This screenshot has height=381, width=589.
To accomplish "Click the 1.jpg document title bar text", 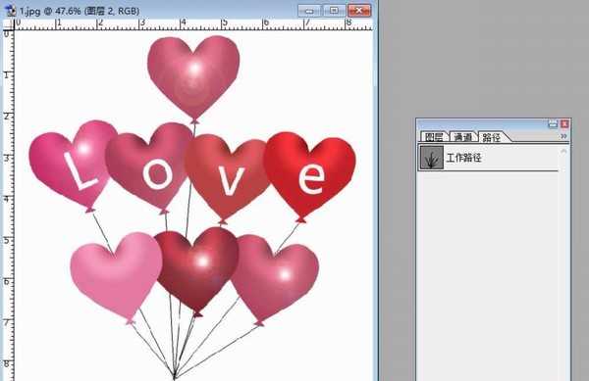I will (80, 11).
